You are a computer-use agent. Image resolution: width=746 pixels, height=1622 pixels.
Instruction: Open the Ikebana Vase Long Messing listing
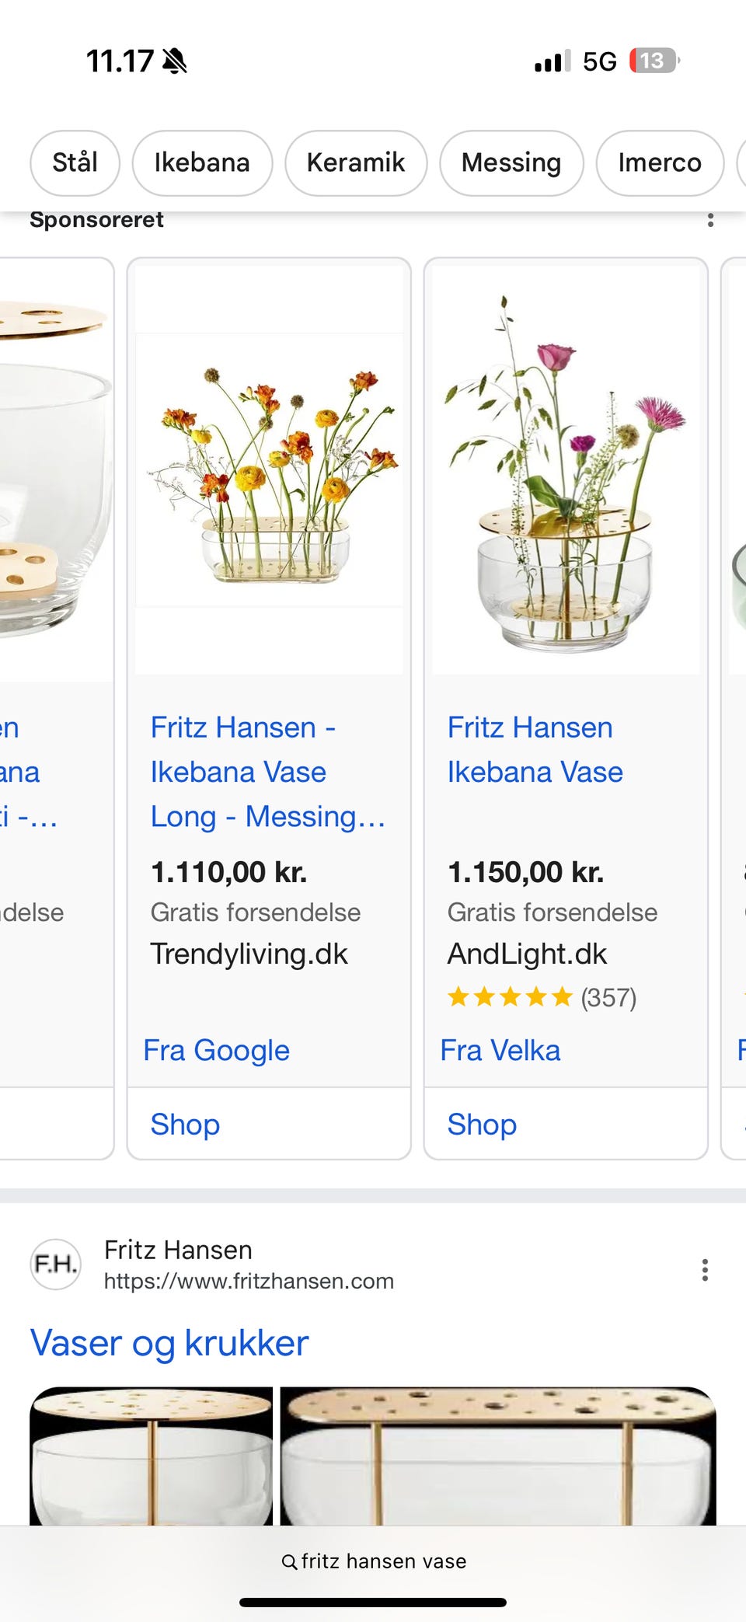tap(267, 772)
